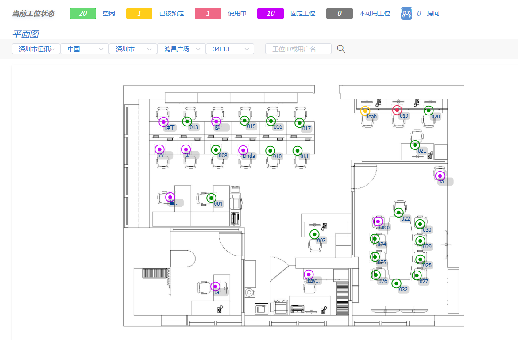Click the search magnifier icon

341,49
